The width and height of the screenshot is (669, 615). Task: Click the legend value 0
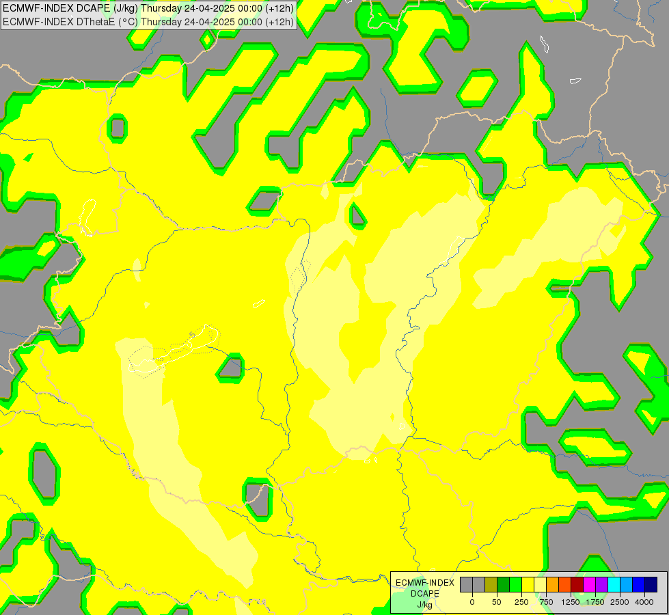click(472, 602)
